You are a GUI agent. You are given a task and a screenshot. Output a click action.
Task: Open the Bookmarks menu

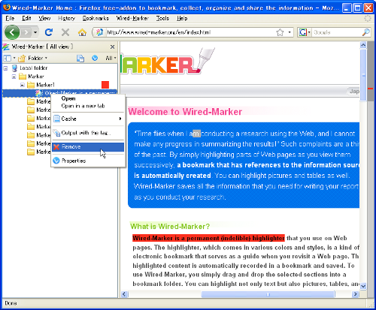pyautogui.click(x=96, y=18)
